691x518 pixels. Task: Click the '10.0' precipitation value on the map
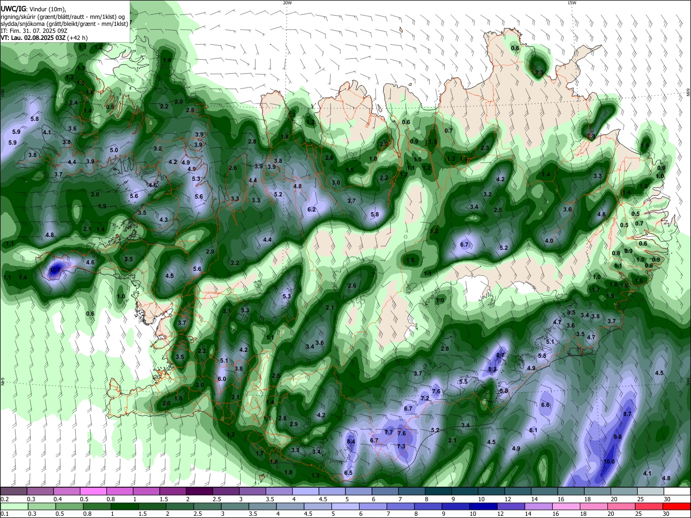click(609, 461)
